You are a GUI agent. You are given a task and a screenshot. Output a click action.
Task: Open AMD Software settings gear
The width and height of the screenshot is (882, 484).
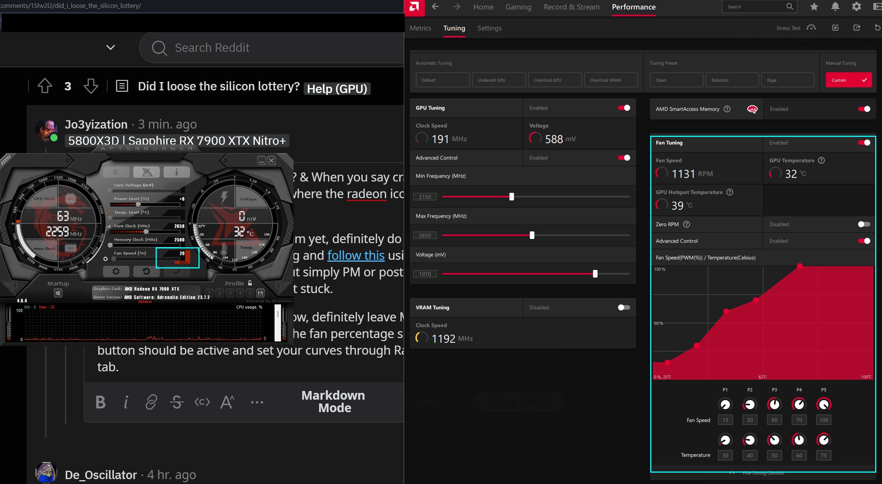click(856, 7)
